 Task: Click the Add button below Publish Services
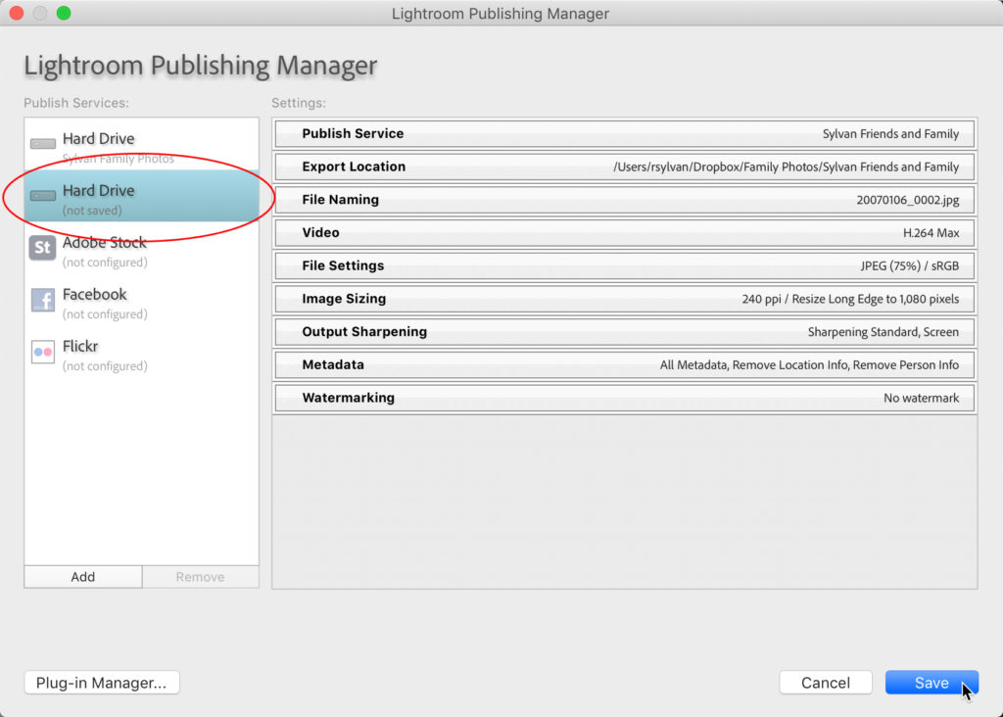[x=82, y=576]
